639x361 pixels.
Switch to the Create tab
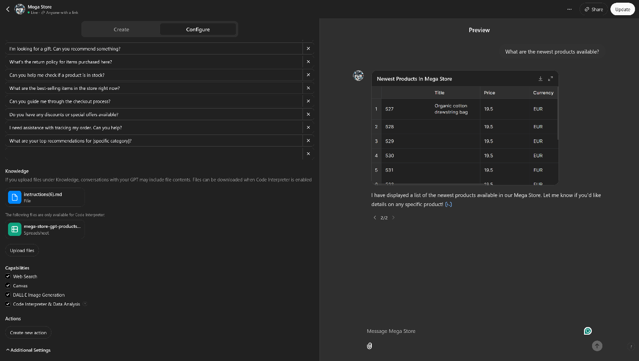coord(121,29)
